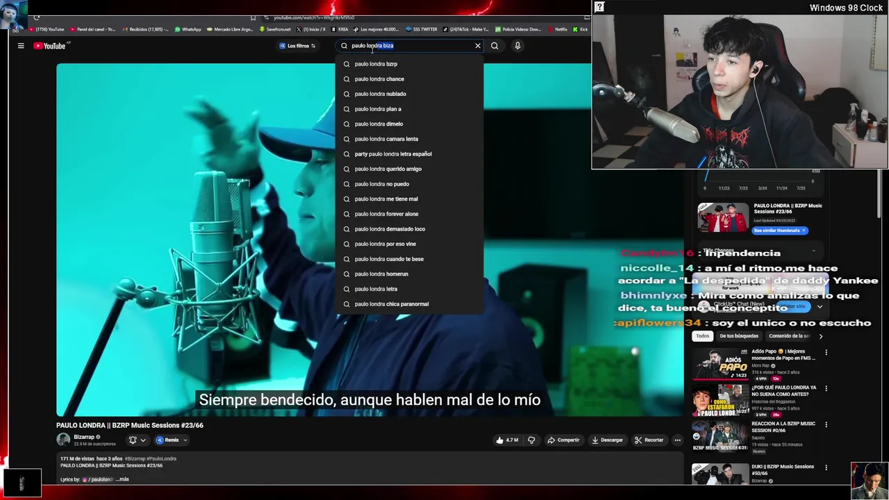Screen dimensions: 889x500
Task: Select suggestion 'paulo londra bzrp'
Action: pos(410,64)
